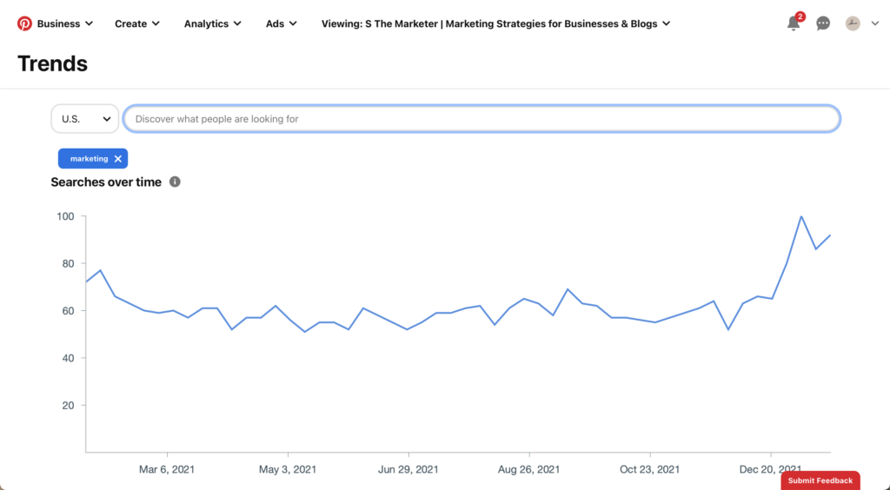Click the blue marketing term chip
This screenshot has width=890, height=490.
pyautogui.click(x=90, y=159)
